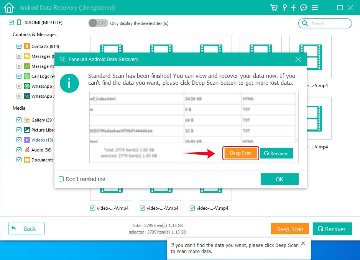Select the Contacts (814) category
This screenshot has height=260, width=360.
click(x=45, y=46)
